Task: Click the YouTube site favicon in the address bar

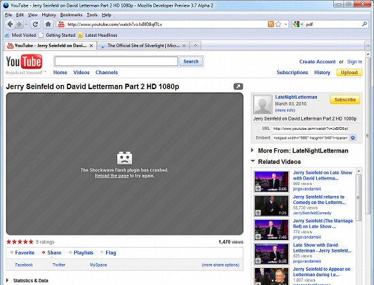Action: point(61,24)
